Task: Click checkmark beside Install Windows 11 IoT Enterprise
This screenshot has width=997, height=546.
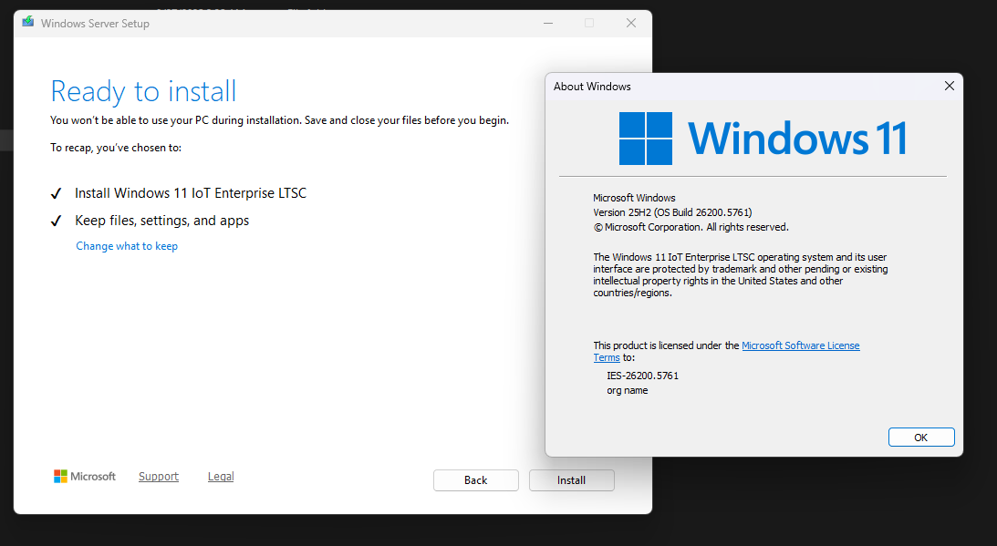Action: (56, 193)
